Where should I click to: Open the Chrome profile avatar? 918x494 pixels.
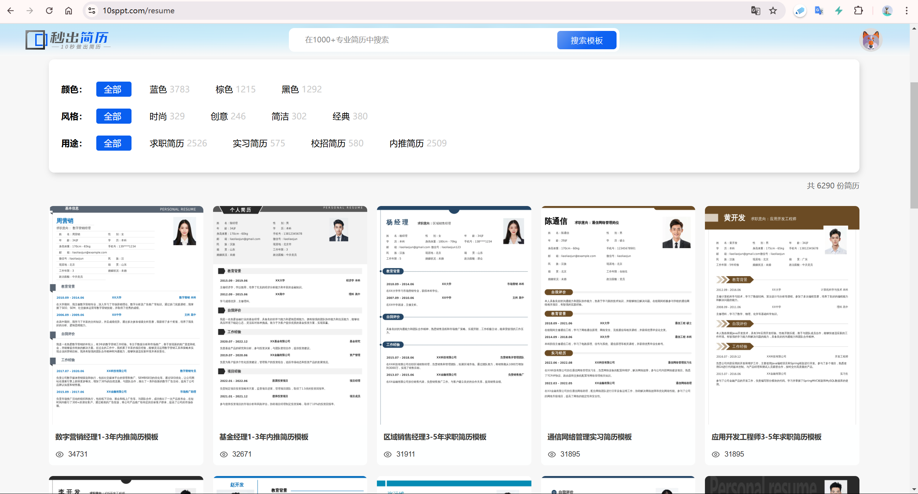point(887,11)
